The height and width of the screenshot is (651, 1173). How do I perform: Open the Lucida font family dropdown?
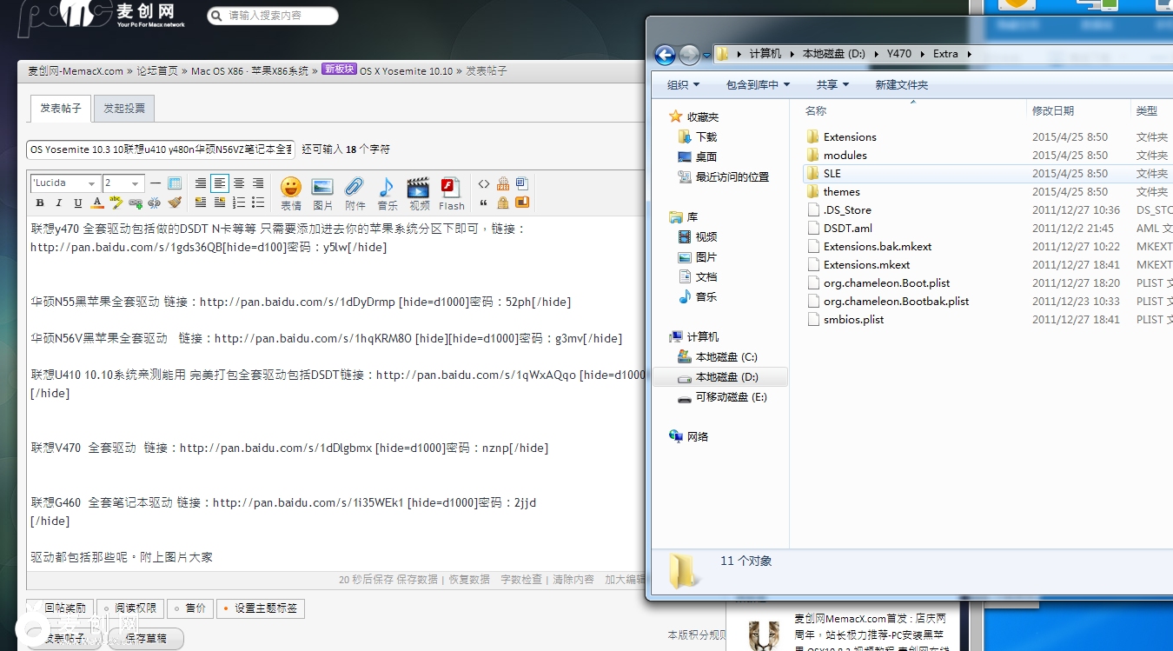tap(64, 183)
